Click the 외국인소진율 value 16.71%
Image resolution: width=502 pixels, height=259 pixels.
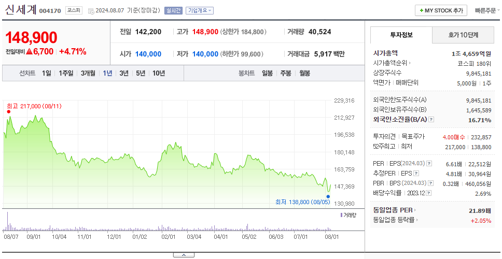click(x=480, y=120)
